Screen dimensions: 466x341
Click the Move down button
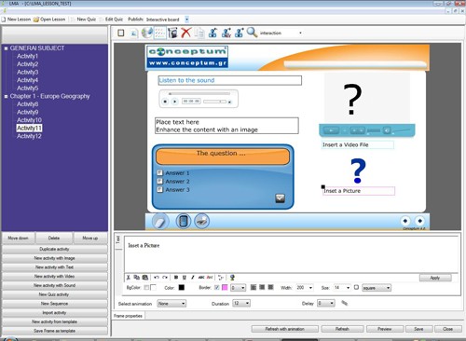(18, 239)
